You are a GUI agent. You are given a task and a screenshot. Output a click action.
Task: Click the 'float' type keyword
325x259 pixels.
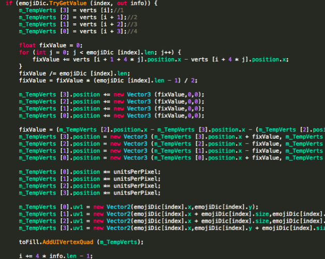(x=27, y=46)
